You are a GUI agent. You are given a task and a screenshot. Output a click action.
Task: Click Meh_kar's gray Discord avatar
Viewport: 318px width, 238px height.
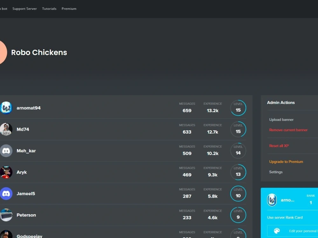tap(6, 151)
